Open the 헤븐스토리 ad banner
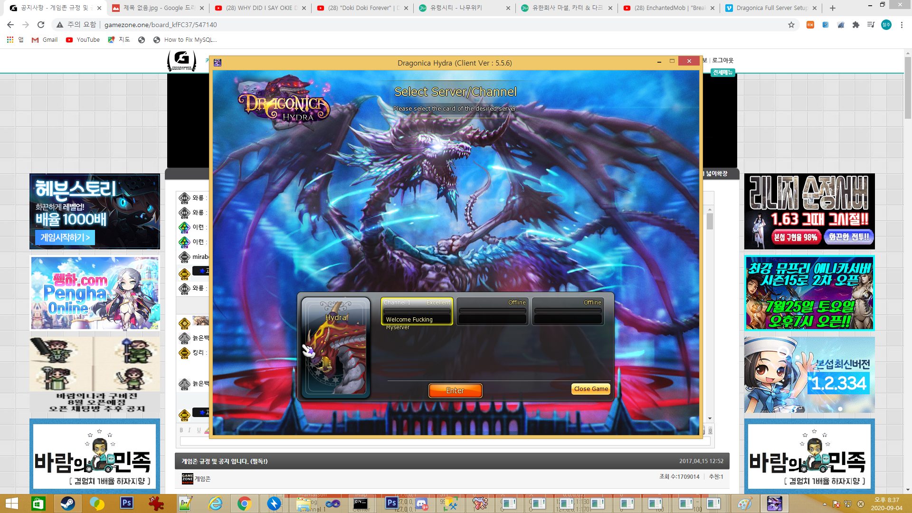The image size is (912, 513). pos(95,211)
